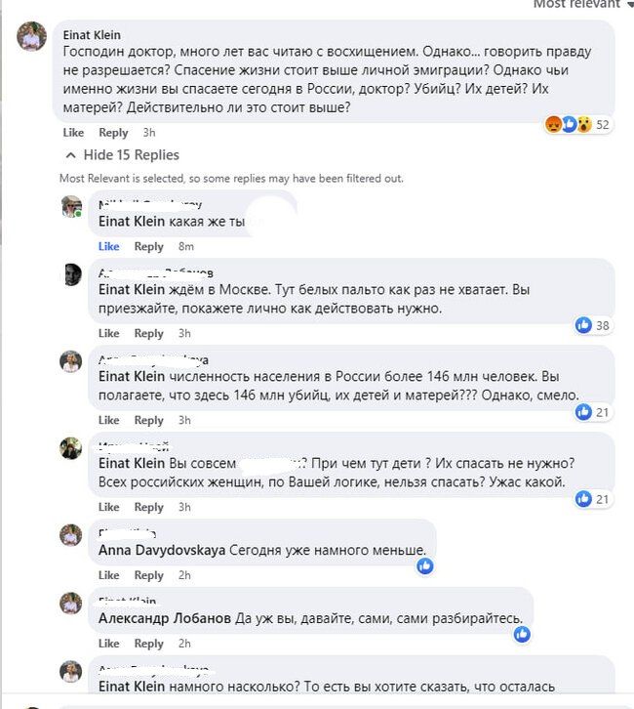Click the like icon on the Сегодня уже намного меньше reply
Screen dimensions: 634x709
click(424, 565)
